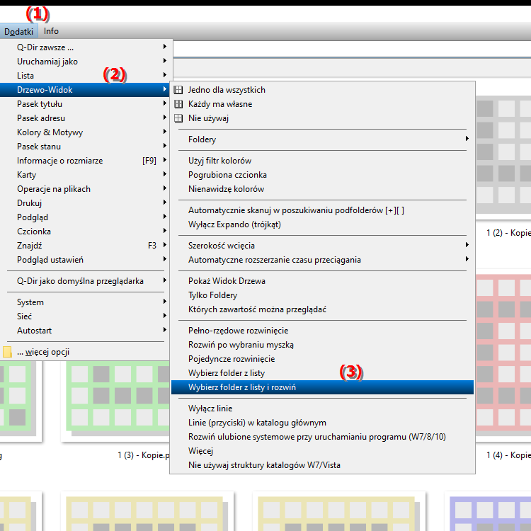The width and height of the screenshot is (531, 531).
Task: Open 'Q-Dir jako domyślna przeglądarka' submenu
Action: tap(84, 281)
